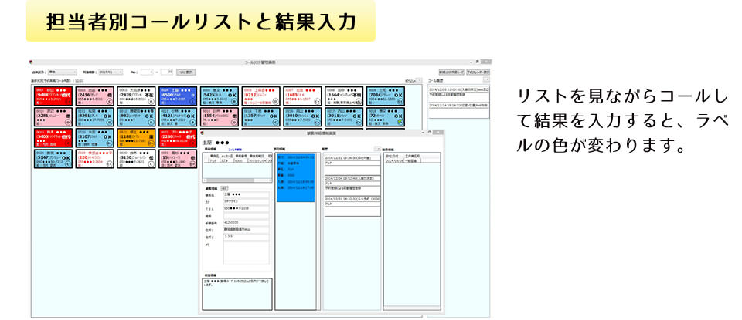Image resolution: width=742 pixels, height=320 pixels.
Task: Select dialog history entry 2014/12/22 19:36:50
Action: click(352, 167)
